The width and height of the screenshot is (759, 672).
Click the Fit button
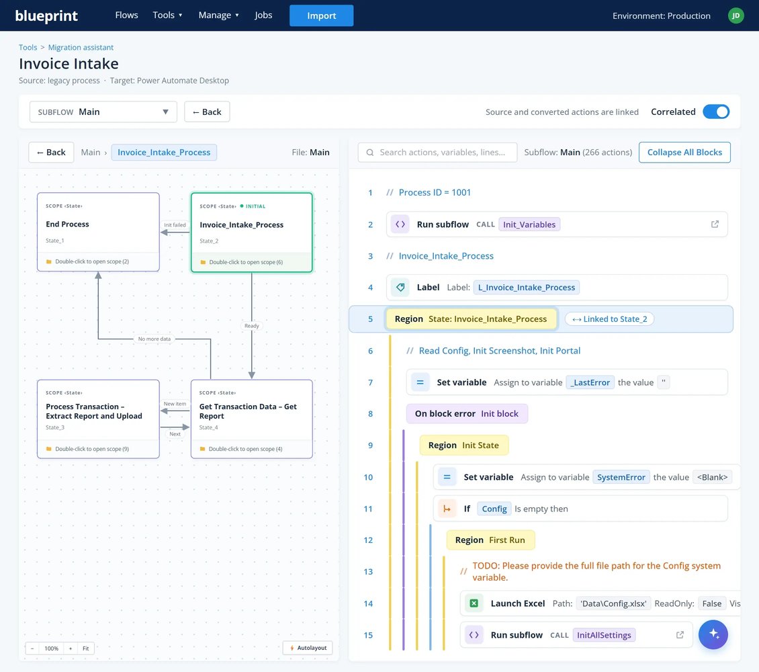(86, 648)
